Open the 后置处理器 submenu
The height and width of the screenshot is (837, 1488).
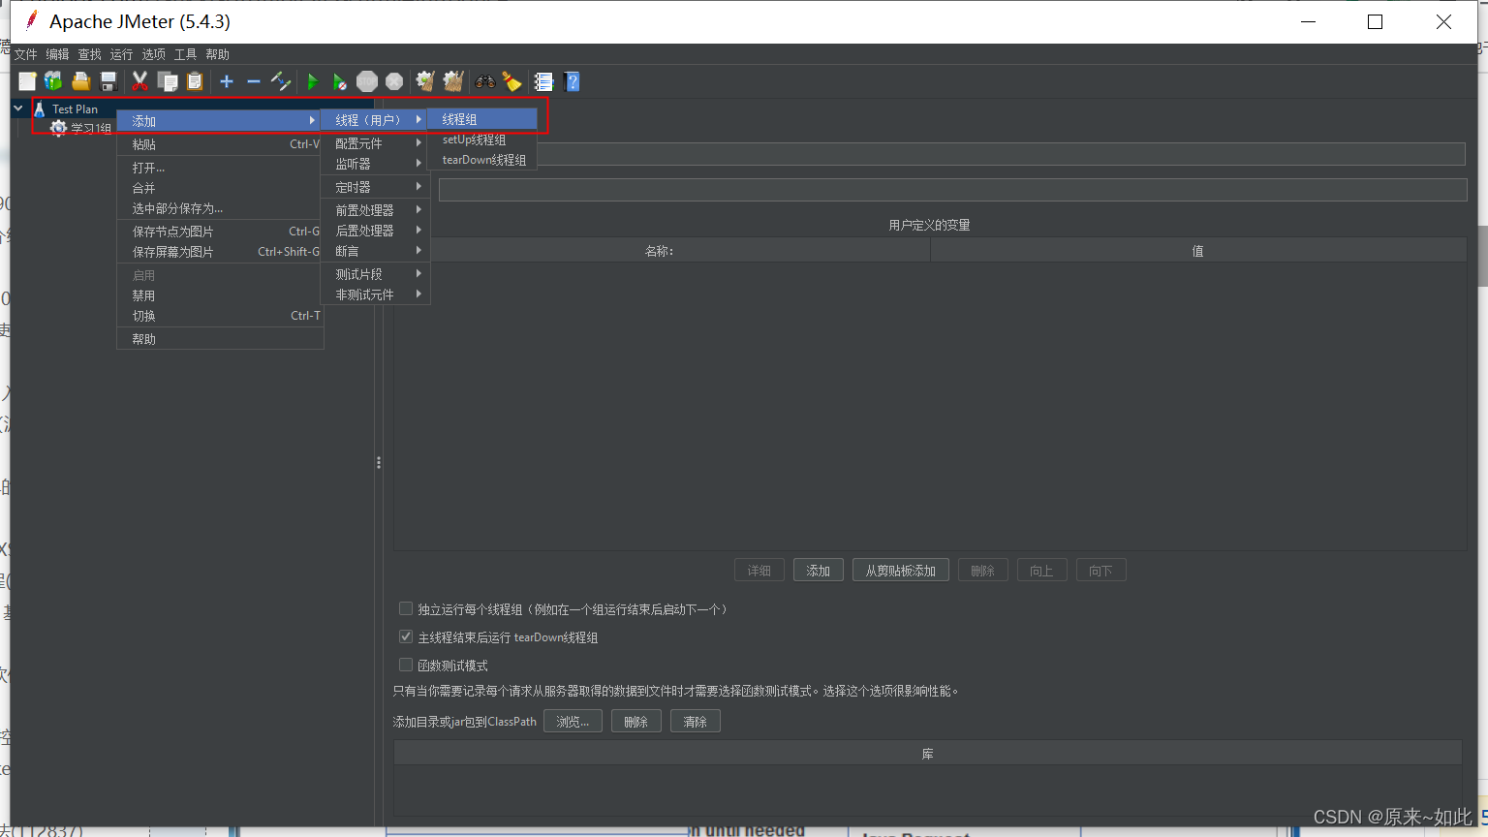pos(375,231)
